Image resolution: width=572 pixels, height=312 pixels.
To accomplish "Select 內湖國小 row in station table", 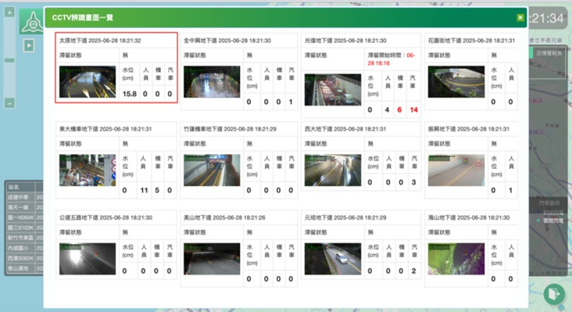I will (24, 248).
